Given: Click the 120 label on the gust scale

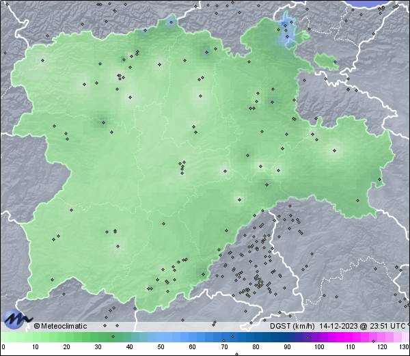Looking at the screenshot, I should click(x=382, y=347).
